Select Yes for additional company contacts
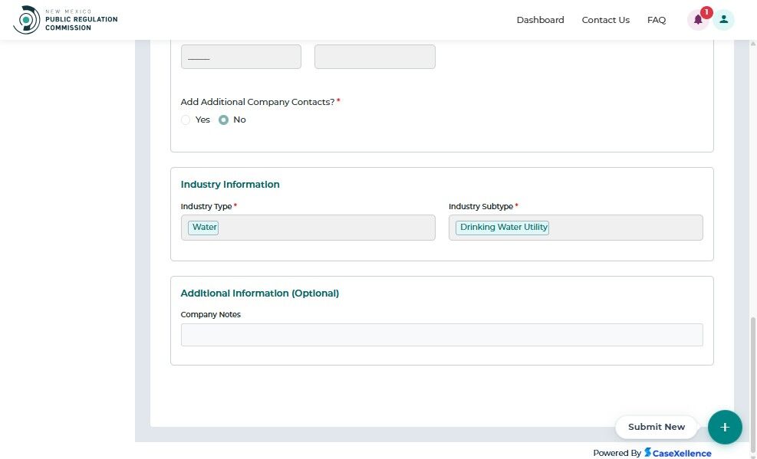Image resolution: width=757 pixels, height=459 pixels. point(186,120)
